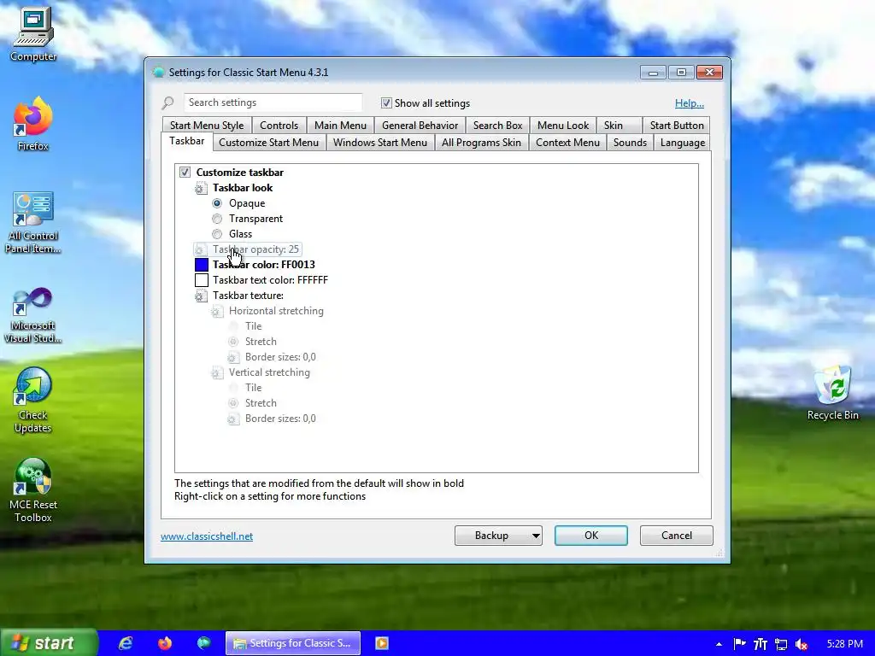The image size is (875, 656).
Task: Open the Sounds tab
Action: [630, 143]
